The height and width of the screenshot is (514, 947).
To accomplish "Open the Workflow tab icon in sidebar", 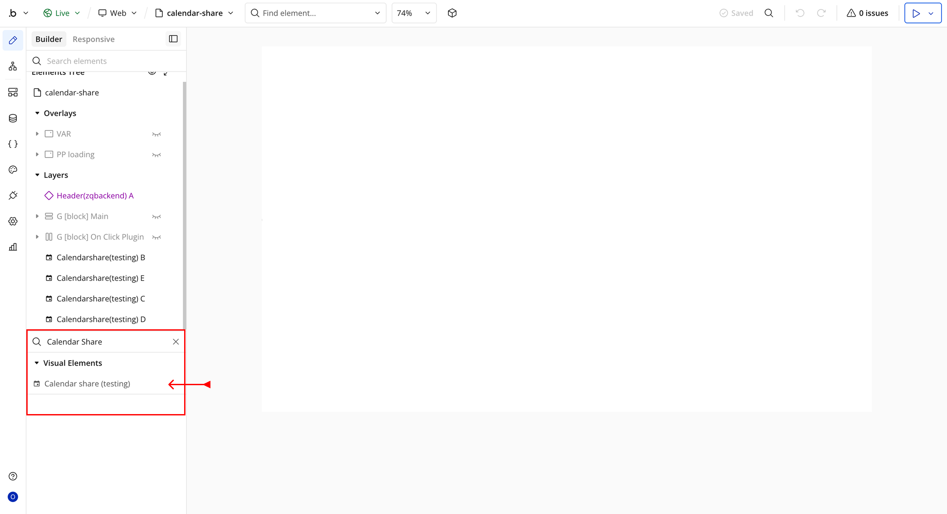I will click(13, 66).
